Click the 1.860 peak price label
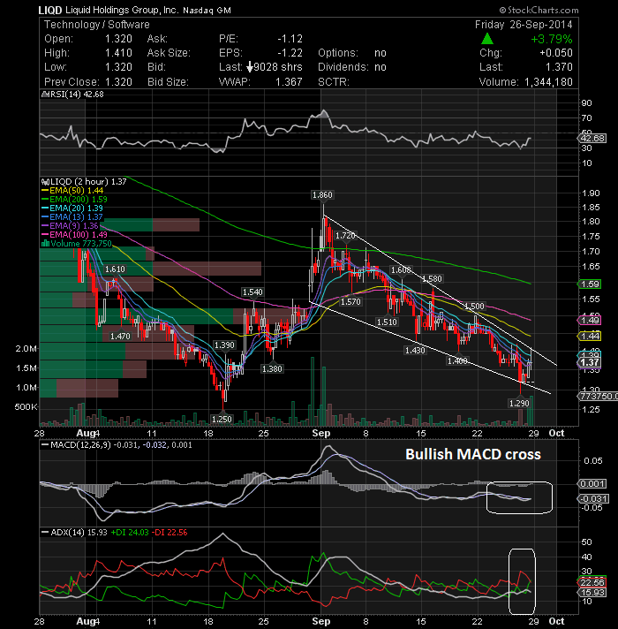The width and height of the screenshot is (618, 629). point(322,195)
